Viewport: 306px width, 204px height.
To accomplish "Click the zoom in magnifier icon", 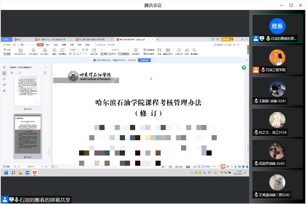I will 87,50.
